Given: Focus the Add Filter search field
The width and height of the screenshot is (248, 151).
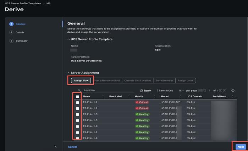Looking at the screenshot, I should (109, 90).
